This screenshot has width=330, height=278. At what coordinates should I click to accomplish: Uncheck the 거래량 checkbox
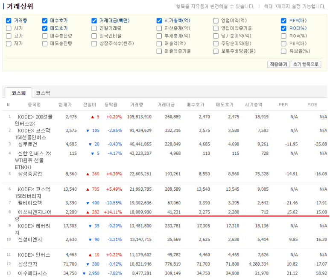pyautogui.click(x=9, y=21)
